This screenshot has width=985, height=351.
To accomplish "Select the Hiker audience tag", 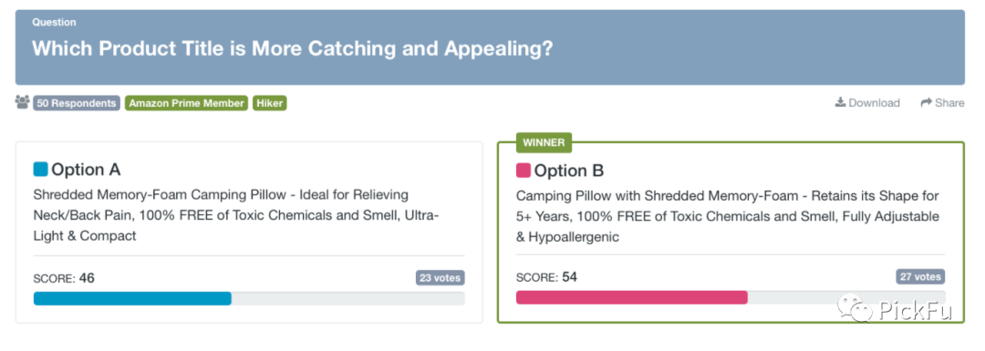I will (270, 103).
